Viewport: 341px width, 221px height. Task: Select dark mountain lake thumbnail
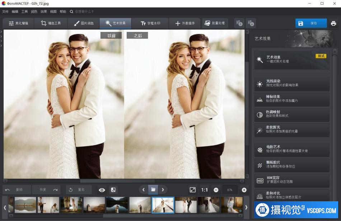(117, 205)
